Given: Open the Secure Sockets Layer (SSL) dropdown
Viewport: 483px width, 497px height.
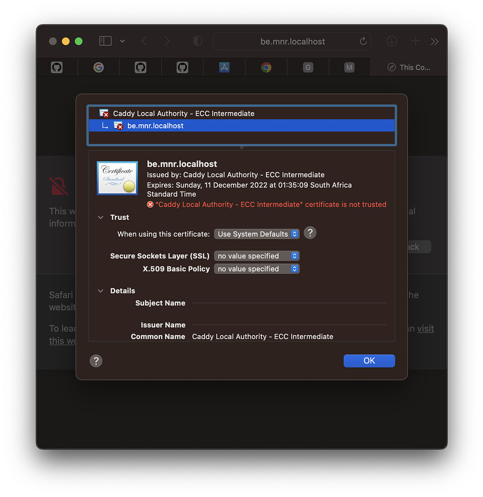Looking at the screenshot, I should (x=257, y=256).
